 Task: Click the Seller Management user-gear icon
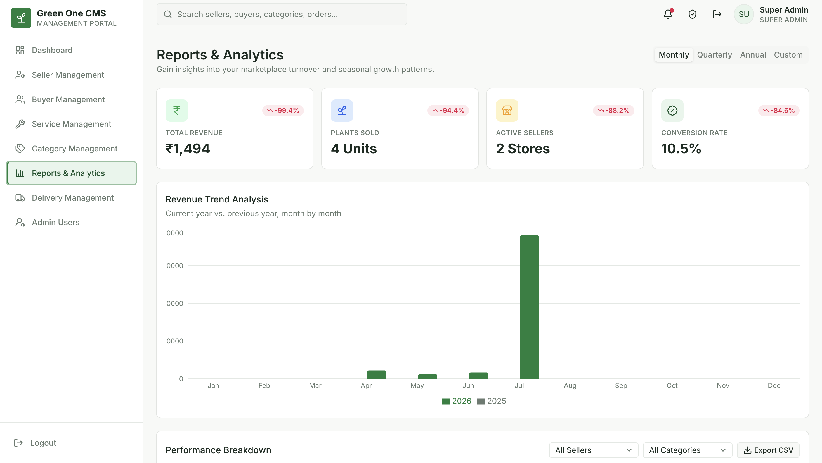point(20,75)
